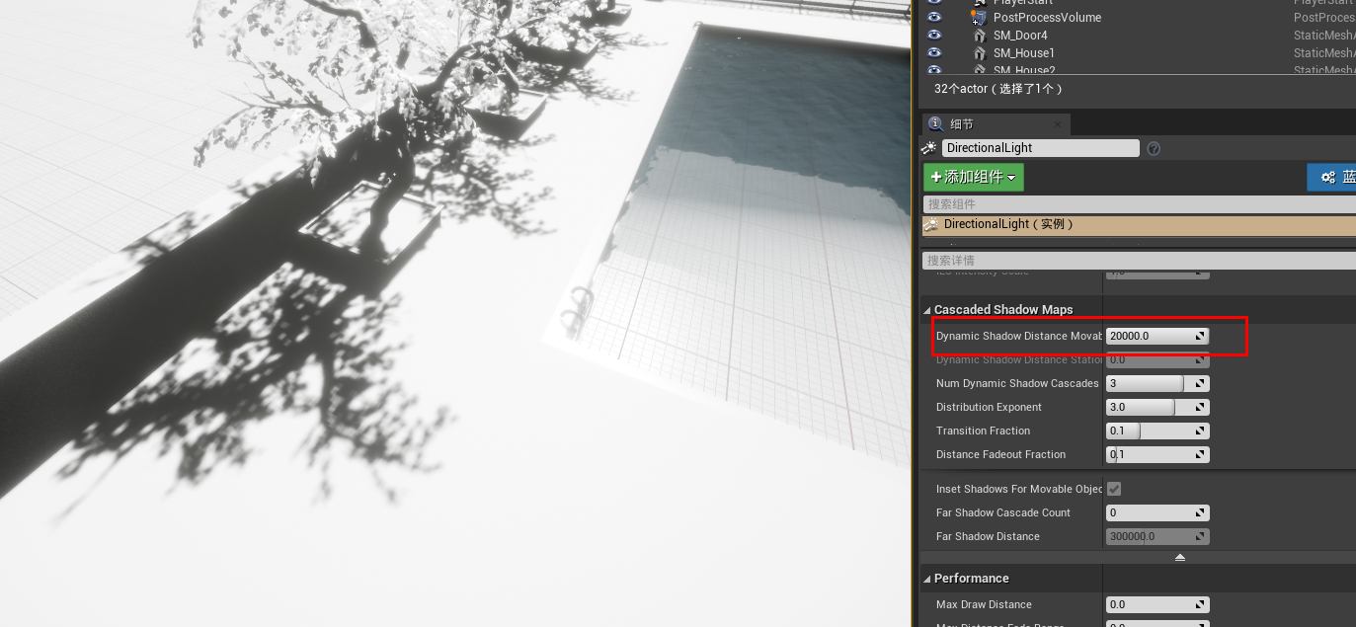Image resolution: width=1356 pixels, height=627 pixels.
Task: Open the help question mark icon
Action: click(1154, 148)
